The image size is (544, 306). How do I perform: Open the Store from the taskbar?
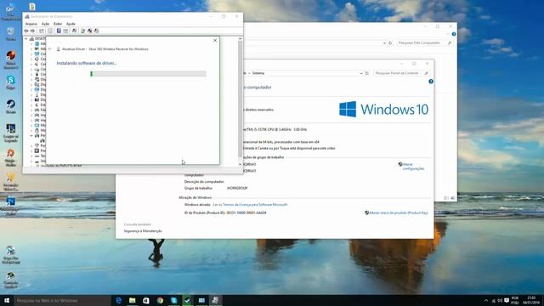point(146,300)
